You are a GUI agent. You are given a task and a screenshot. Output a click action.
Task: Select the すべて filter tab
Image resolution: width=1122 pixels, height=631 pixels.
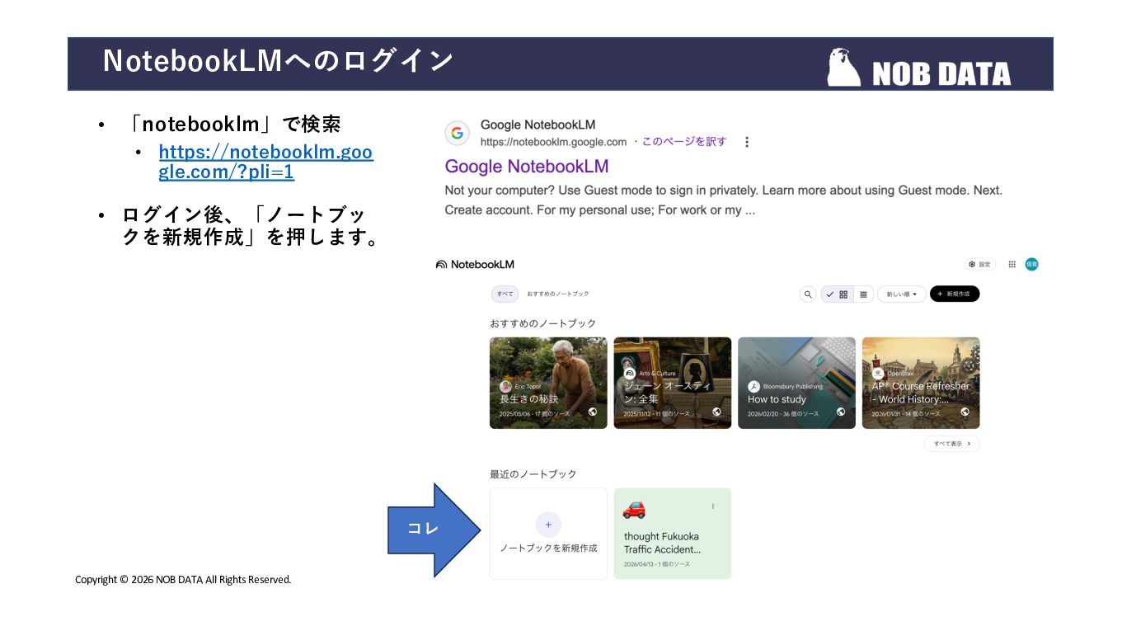click(x=505, y=294)
